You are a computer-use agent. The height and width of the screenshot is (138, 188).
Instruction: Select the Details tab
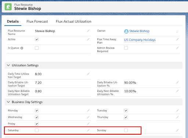[x=13, y=22]
